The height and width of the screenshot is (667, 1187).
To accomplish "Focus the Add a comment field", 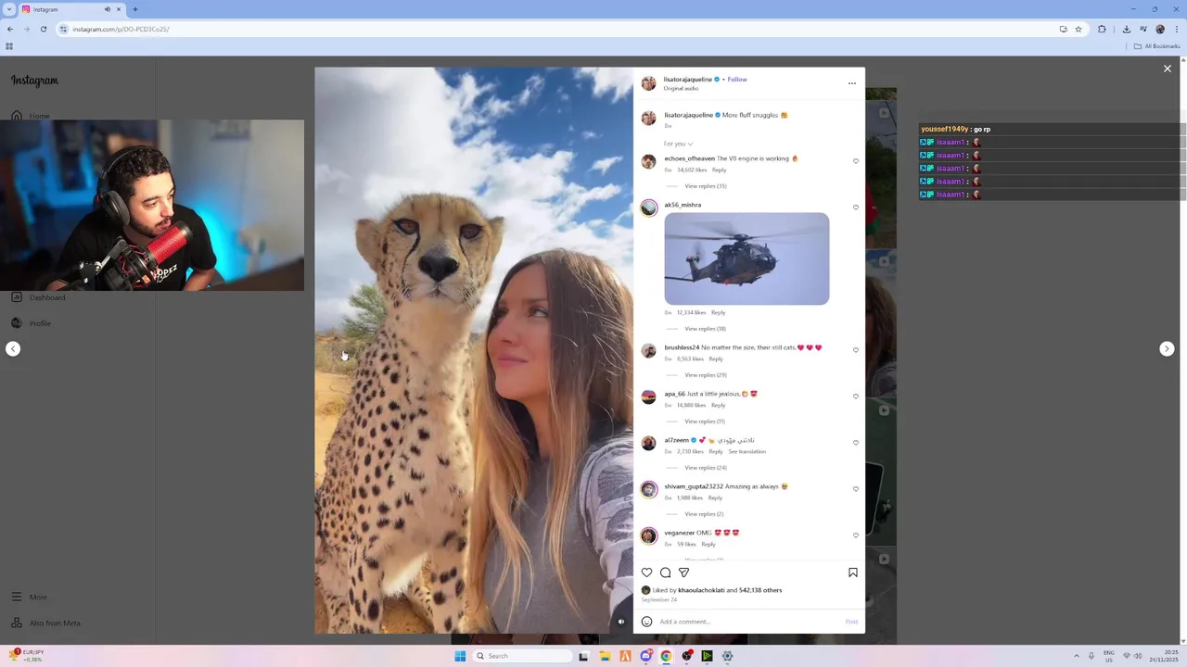I will click(749, 622).
